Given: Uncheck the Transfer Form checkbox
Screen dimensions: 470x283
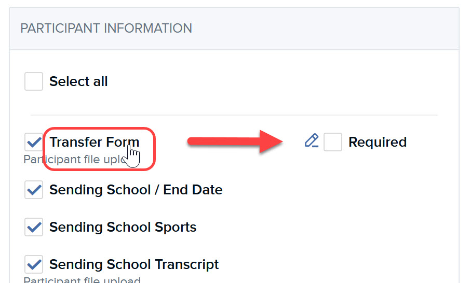Looking at the screenshot, I should tap(34, 142).
